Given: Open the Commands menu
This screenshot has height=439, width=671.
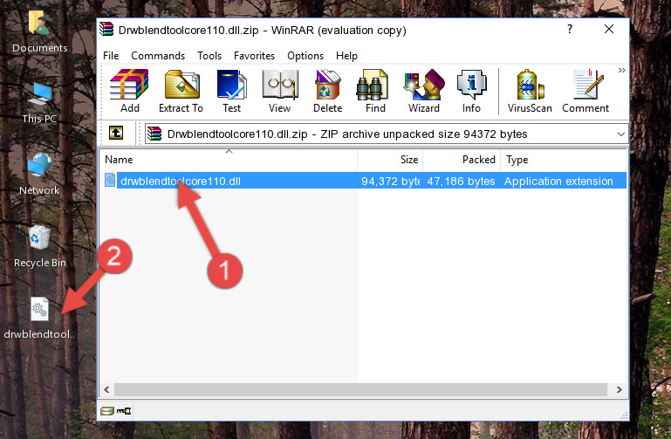Looking at the screenshot, I should (x=158, y=56).
